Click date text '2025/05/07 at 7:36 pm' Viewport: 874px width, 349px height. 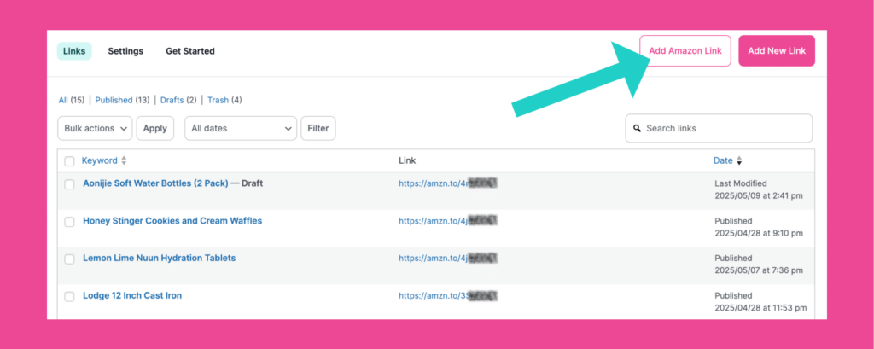[x=759, y=270]
